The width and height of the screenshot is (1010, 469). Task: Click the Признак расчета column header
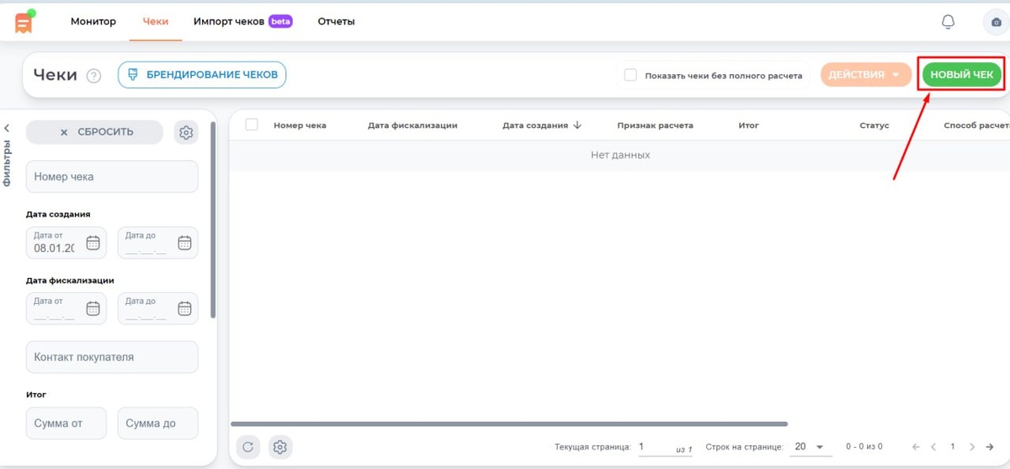(655, 125)
